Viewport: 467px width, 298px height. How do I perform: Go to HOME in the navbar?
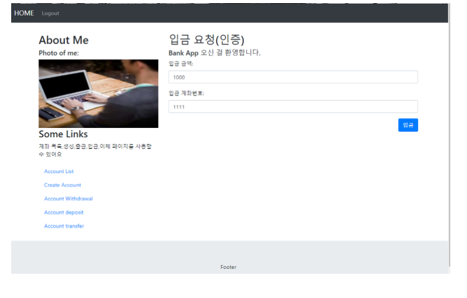coord(24,14)
